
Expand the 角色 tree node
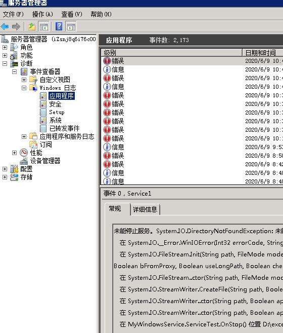click(x=5, y=47)
